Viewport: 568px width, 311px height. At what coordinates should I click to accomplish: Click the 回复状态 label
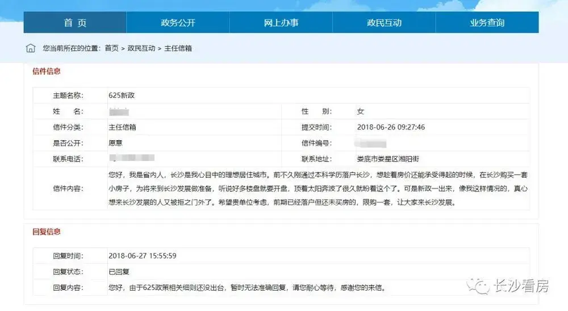tap(68, 272)
